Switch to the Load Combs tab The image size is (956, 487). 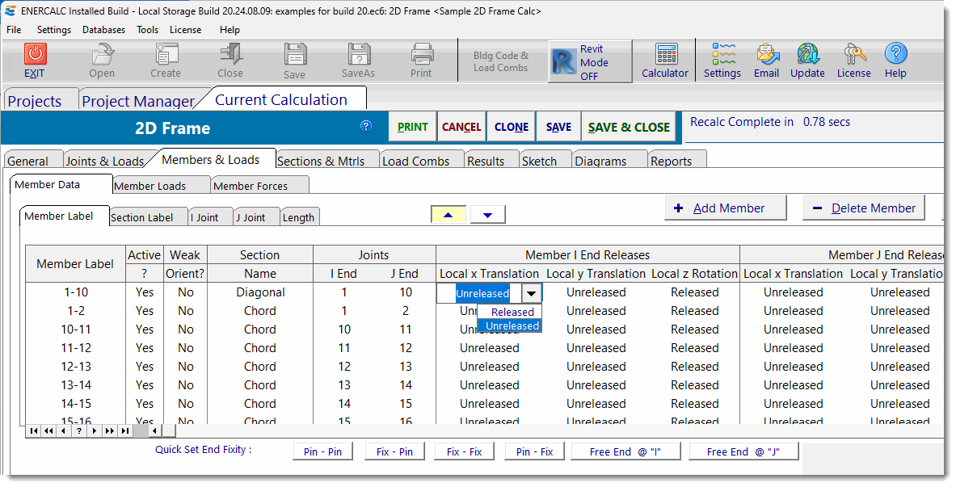[415, 161]
